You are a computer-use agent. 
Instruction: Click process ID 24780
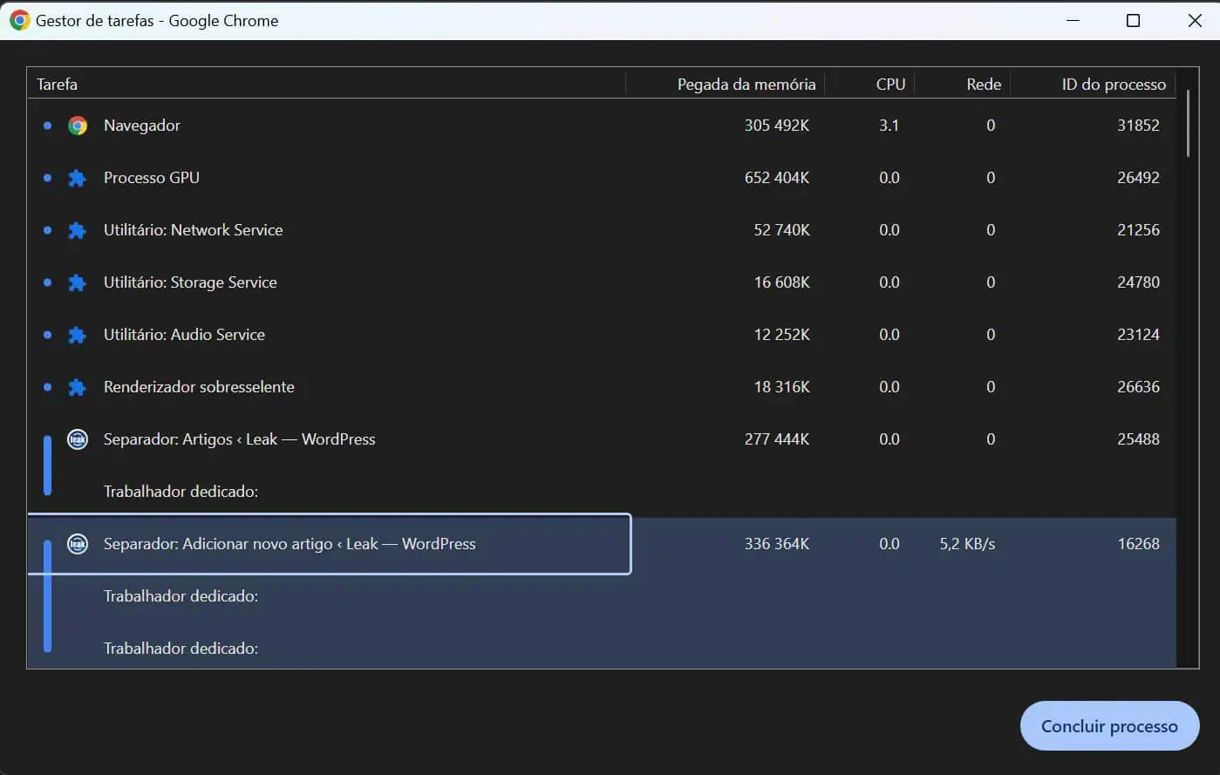coord(1138,282)
